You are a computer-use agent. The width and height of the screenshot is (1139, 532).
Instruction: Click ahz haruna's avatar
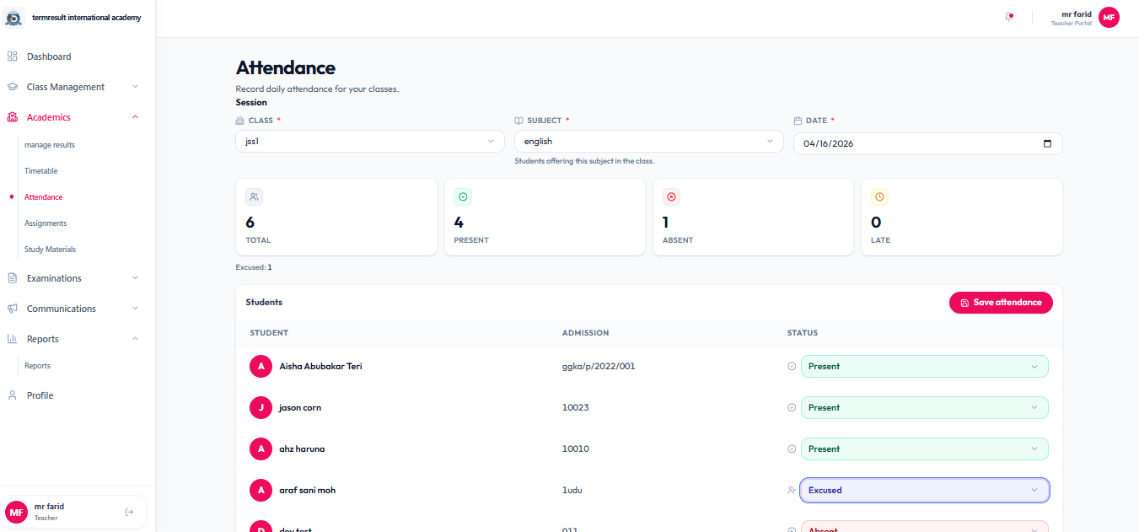click(261, 449)
